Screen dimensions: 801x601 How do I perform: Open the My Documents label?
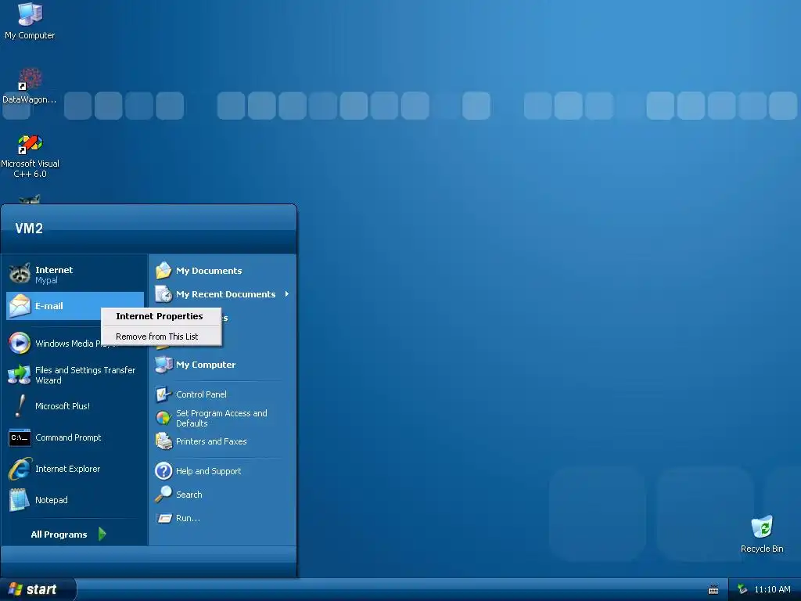click(209, 271)
